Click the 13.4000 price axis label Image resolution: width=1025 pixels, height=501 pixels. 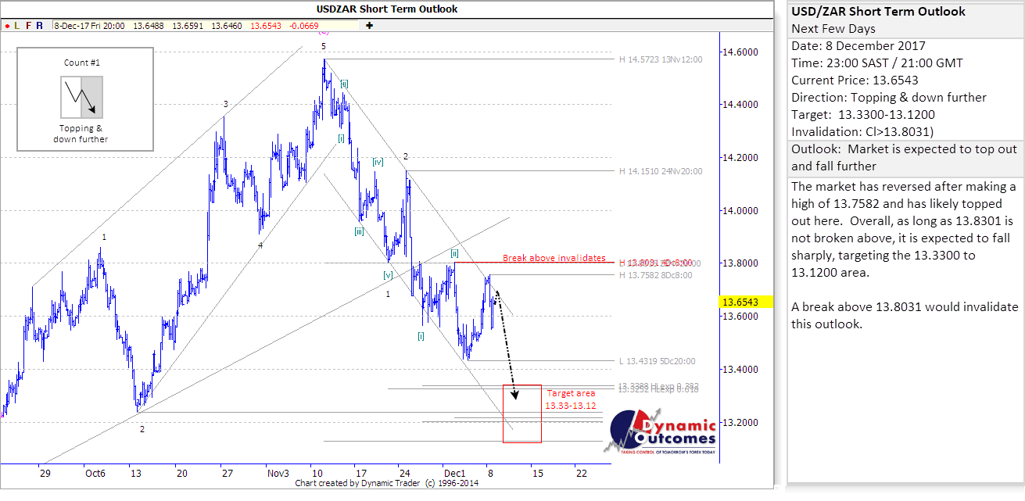[740, 370]
